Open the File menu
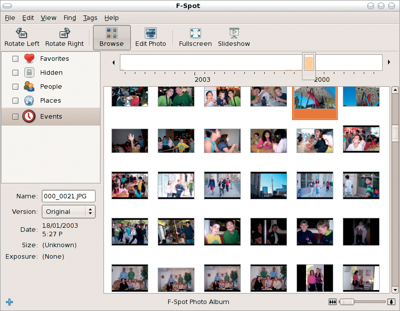 pos(10,18)
